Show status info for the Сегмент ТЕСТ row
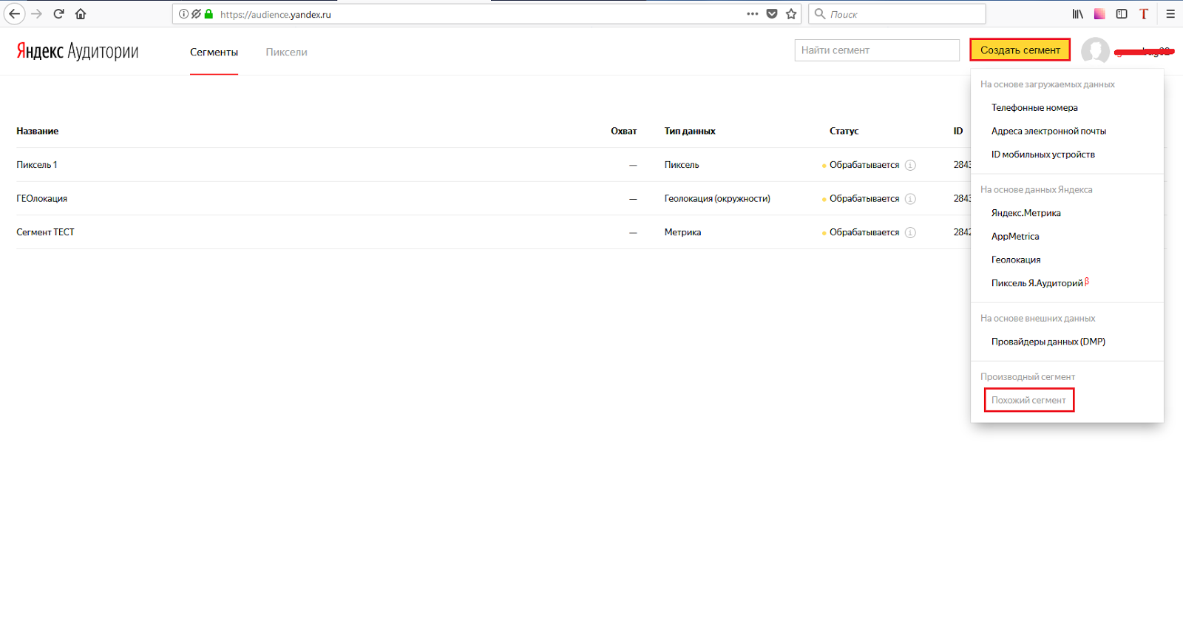Image resolution: width=1183 pixels, height=627 pixels. [910, 233]
